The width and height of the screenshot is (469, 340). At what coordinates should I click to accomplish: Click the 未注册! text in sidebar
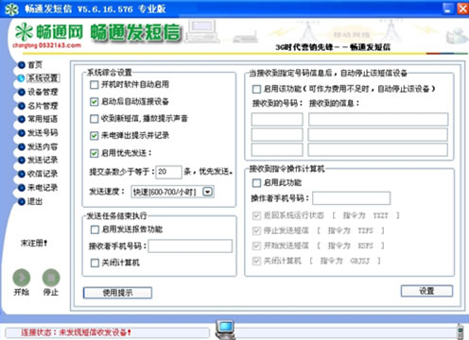coord(34,243)
